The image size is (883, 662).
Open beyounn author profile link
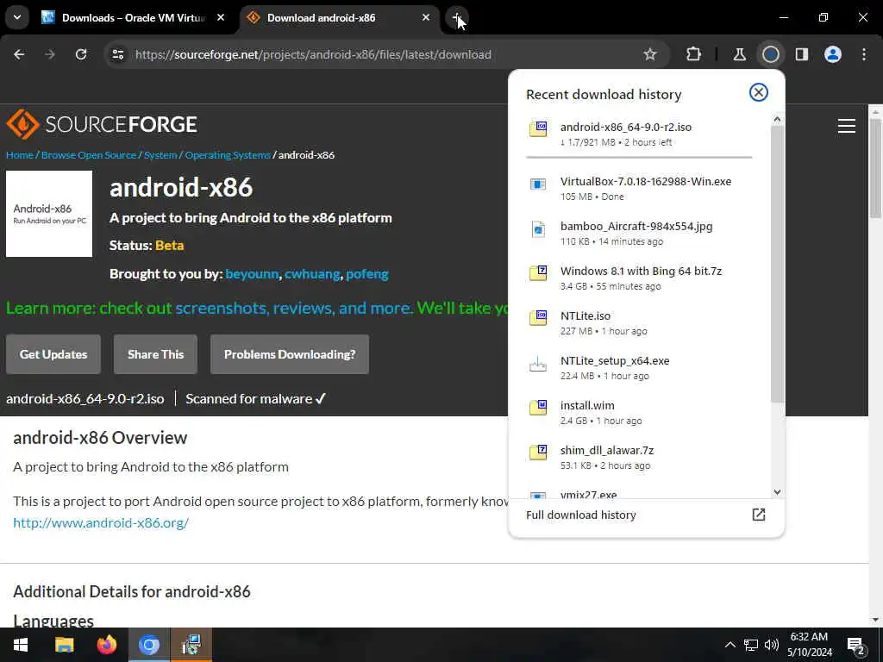coord(252,274)
